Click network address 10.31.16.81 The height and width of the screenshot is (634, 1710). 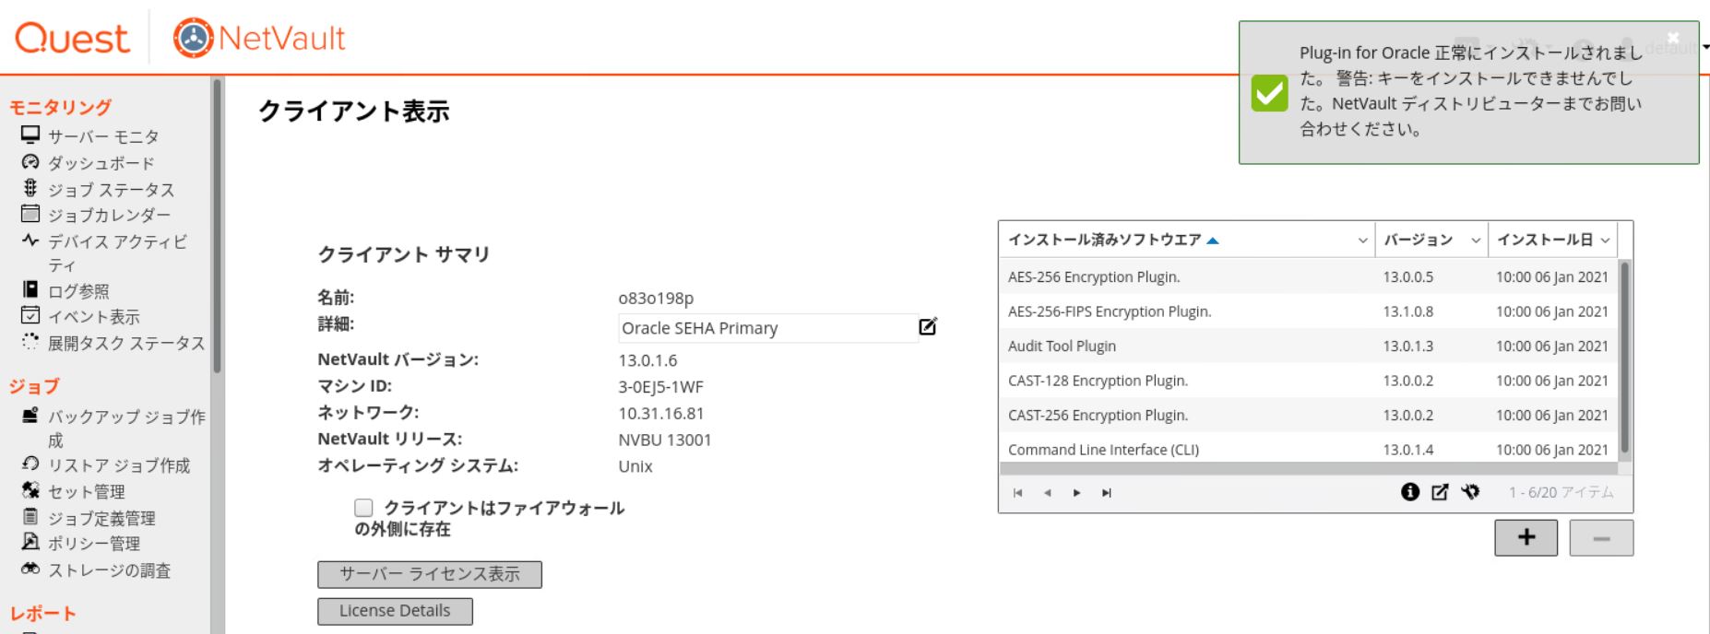(x=660, y=413)
